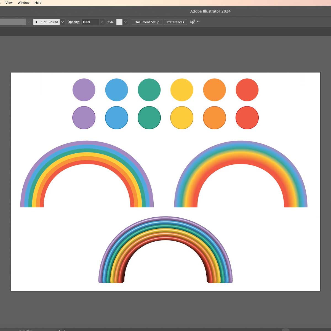This screenshot has height=331, width=331.
Task: Click the Opacity label link
Action: (73, 22)
